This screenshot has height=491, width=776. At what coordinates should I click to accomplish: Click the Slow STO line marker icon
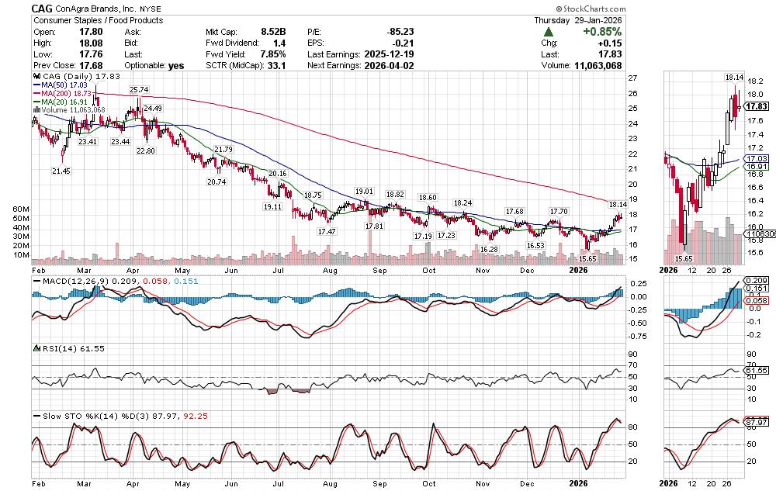click(x=36, y=417)
